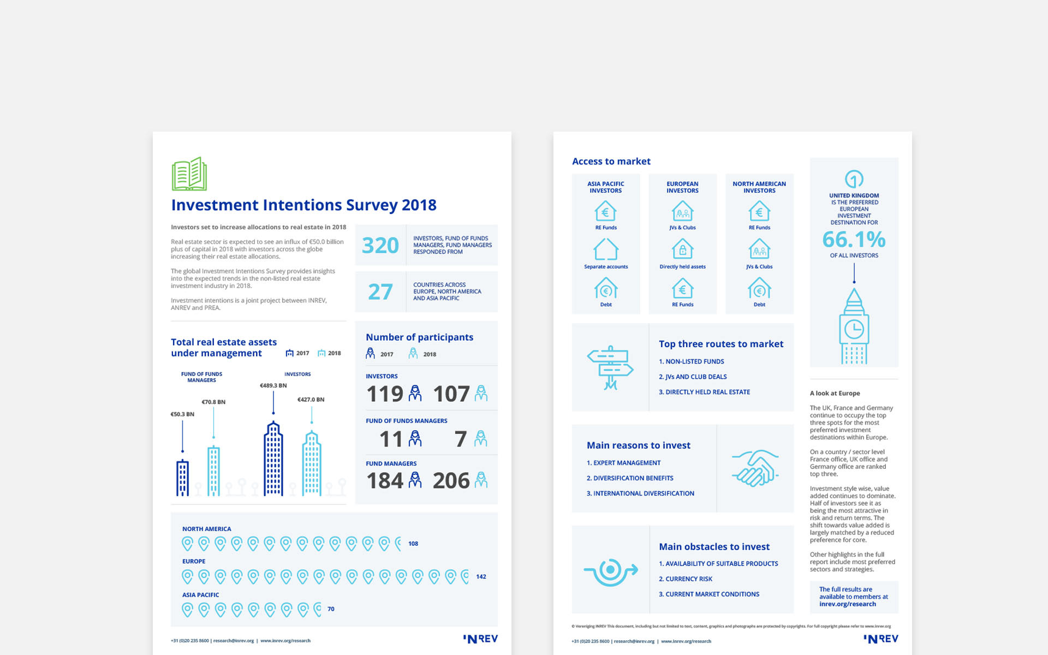Viewport: 1048px width, 655px height.
Task: Click the 11 fund of funds managers number
Action: [391, 439]
